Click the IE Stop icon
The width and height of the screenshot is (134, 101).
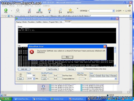(x=29, y=10)
